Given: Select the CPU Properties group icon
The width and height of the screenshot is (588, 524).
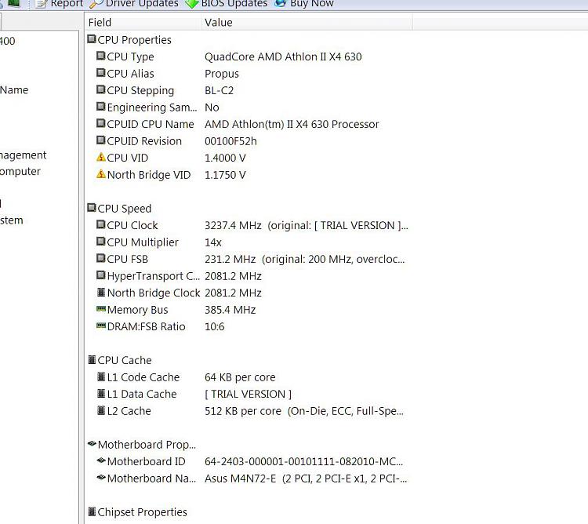Looking at the screenshot, I should tap(92, 39).
